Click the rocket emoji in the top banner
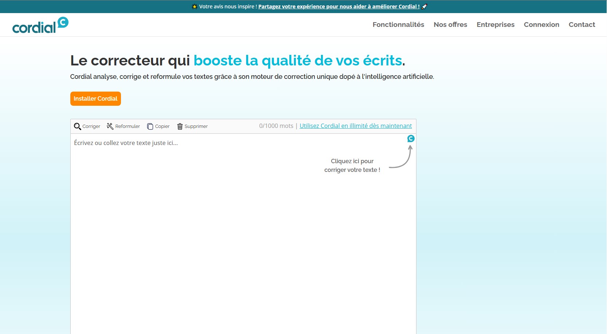 coord(424,7)
